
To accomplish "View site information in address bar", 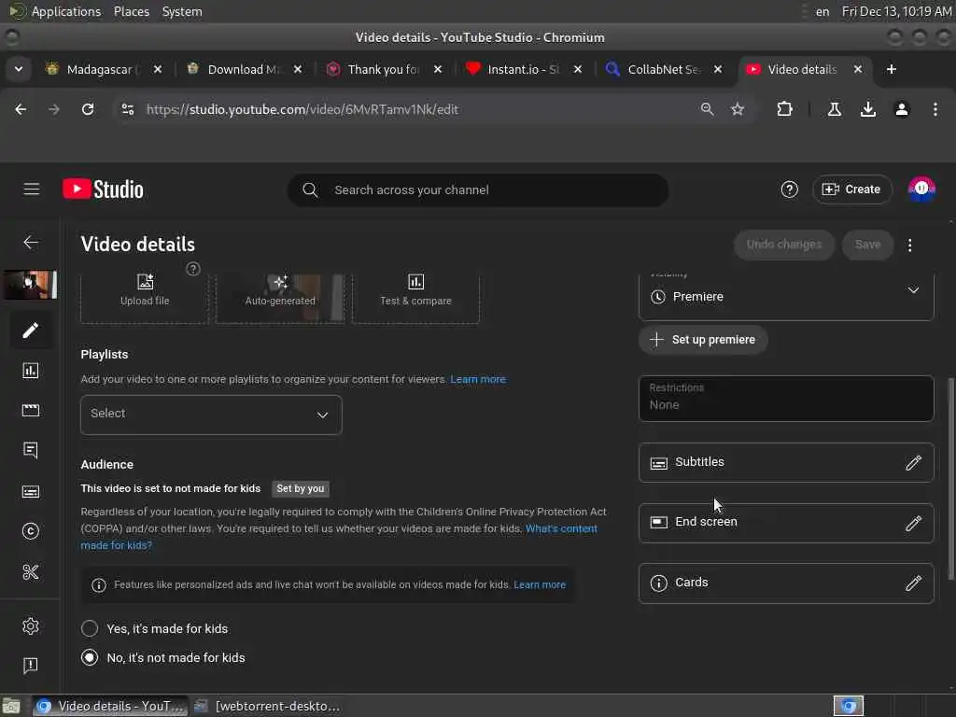I will [x=127, y=109].
